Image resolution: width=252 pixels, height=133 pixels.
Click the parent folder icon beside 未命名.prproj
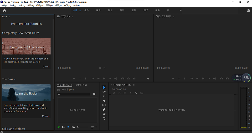pos(59,90)
